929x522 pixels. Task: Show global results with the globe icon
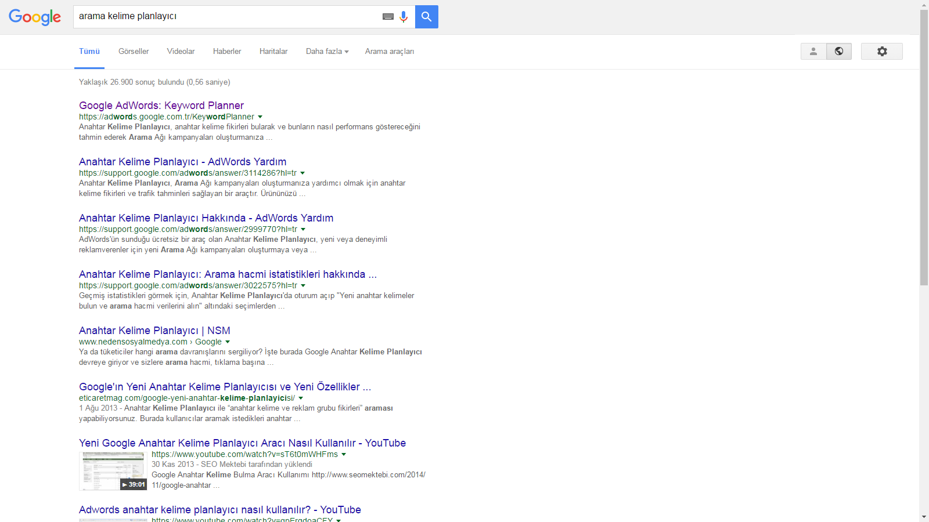click(839, 51)
